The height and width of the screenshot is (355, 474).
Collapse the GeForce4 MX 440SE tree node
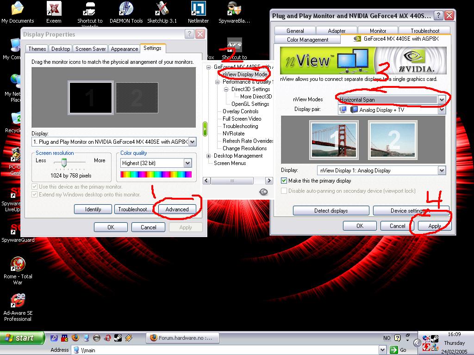point(209,67)
